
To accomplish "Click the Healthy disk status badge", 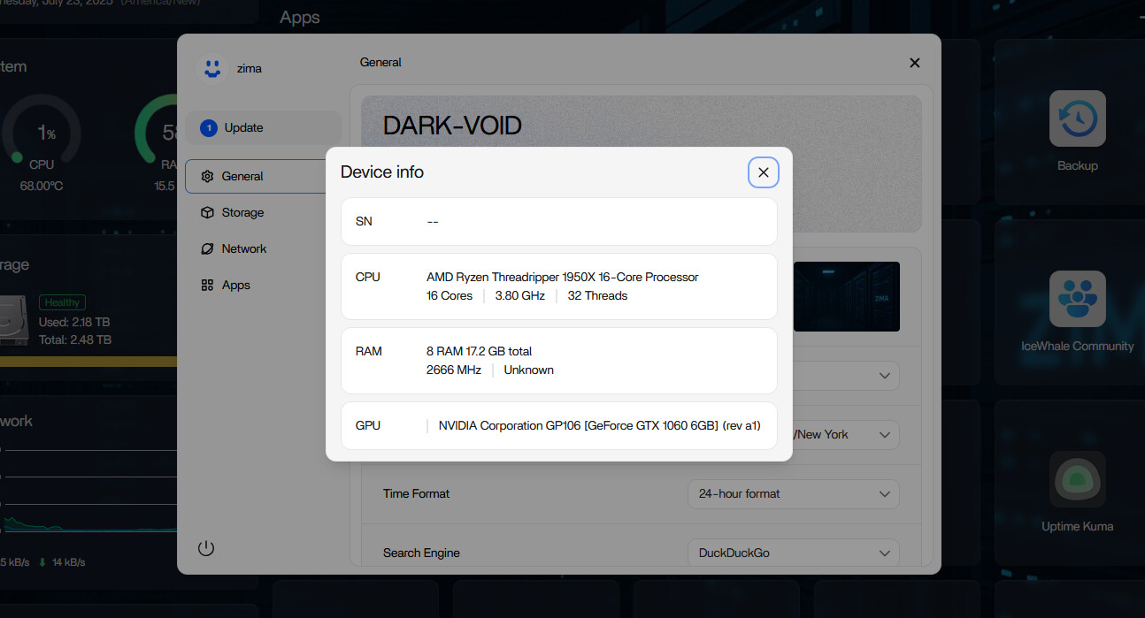I will (62, 302).
